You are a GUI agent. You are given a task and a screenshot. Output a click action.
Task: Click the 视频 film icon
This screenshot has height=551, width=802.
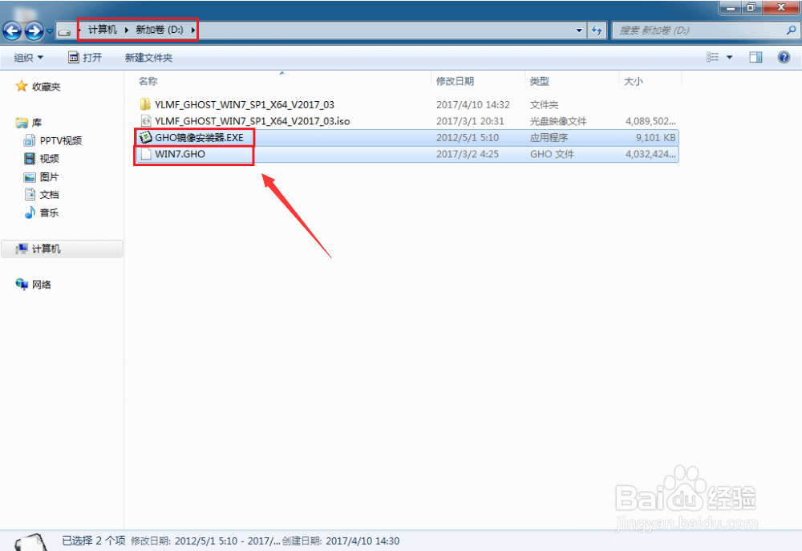pos(30,159)
